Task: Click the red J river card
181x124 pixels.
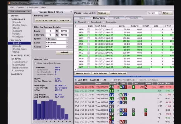Action: click(x=146, y=114)
